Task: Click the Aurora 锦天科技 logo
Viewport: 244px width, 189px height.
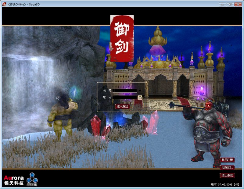Action: [14, 180]
